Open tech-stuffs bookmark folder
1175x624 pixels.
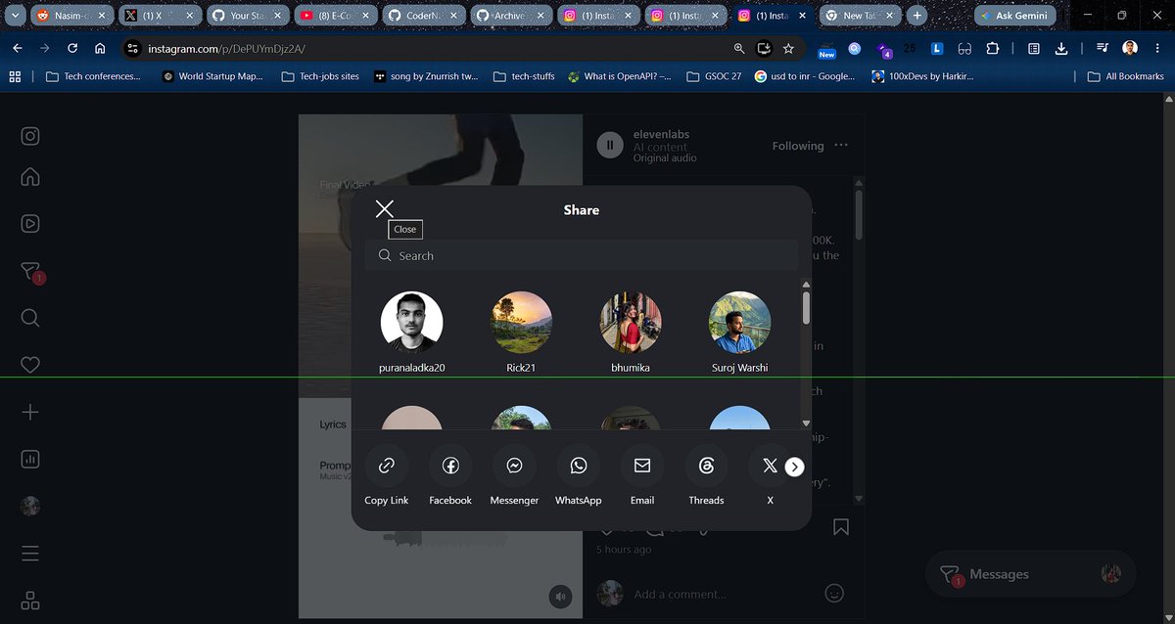pos(524,76)
